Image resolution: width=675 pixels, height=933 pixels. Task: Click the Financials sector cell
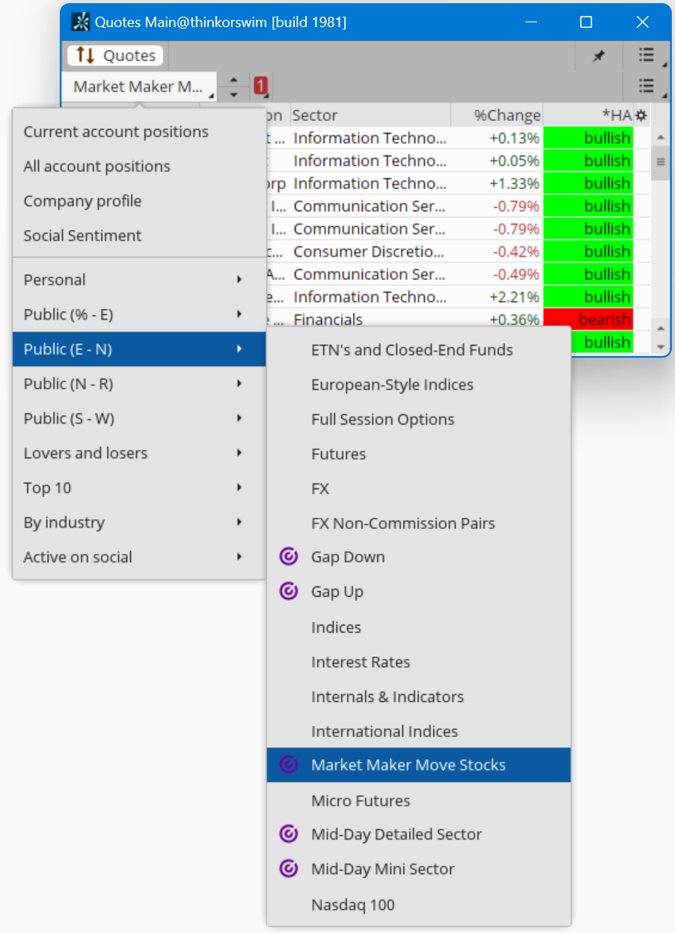[x=369, y=319]
